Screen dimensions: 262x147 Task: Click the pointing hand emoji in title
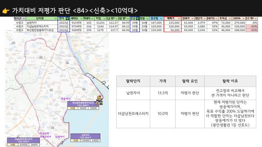[x=6, y=11]
